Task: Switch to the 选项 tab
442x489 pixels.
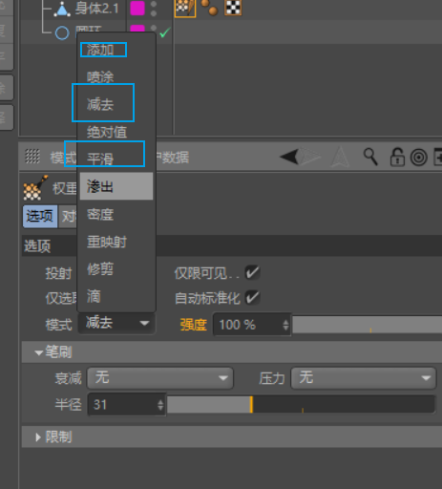Action: 40,217
